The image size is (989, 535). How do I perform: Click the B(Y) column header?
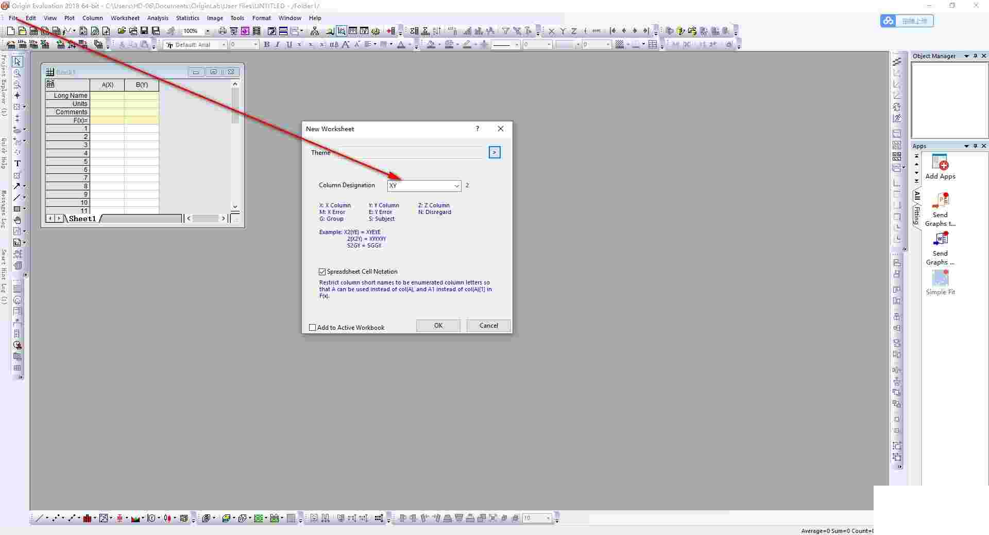(142, 85)
